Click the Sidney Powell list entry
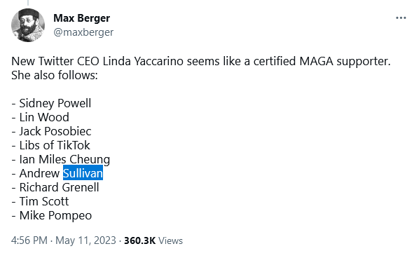 (51, 104)
